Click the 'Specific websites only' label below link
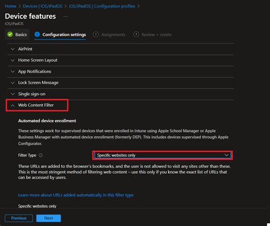The height and width of the screenshot is (226, 270). [x=37, y=206]
